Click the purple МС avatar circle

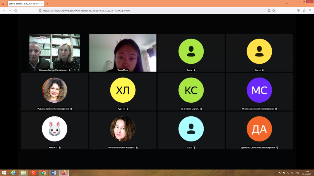pos(259,90)
